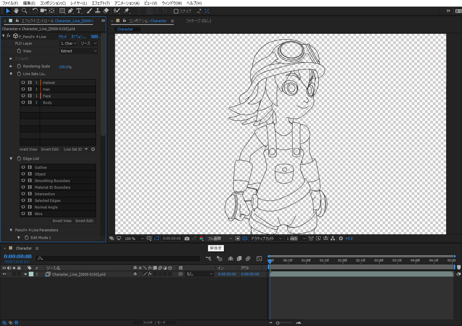This screenshot has width=462, height=326.
Task: Enable motion blur in timeline
Action: point(248,258)
